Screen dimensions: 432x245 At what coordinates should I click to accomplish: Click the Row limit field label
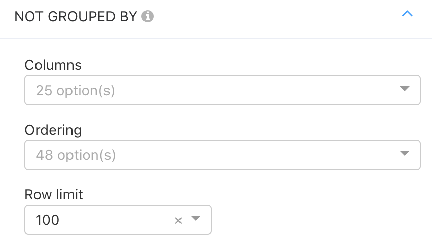(x=53, y=195)
